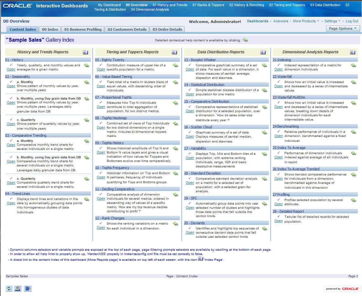Switch to the 01 Business Profiling tab

point(83,29)
